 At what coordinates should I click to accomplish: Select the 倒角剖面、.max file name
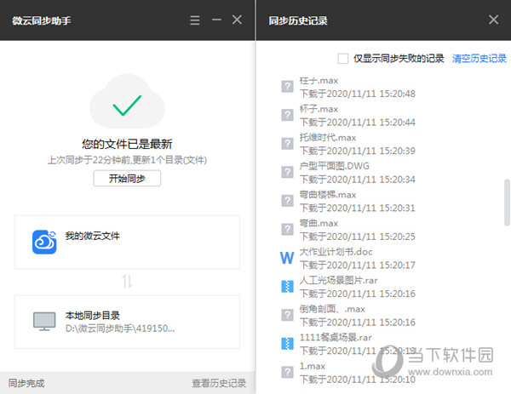click(332, 309)
